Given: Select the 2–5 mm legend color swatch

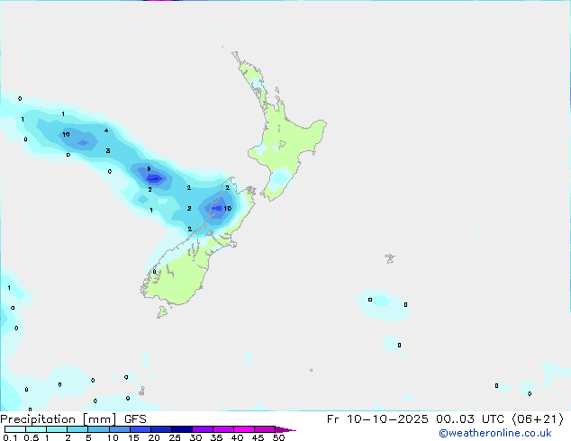Looking at the screenshot, I should pyautogui.click(x=77, y=429).
